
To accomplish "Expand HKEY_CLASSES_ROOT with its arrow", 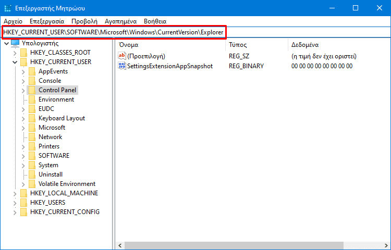I will (x=15, y=53).
